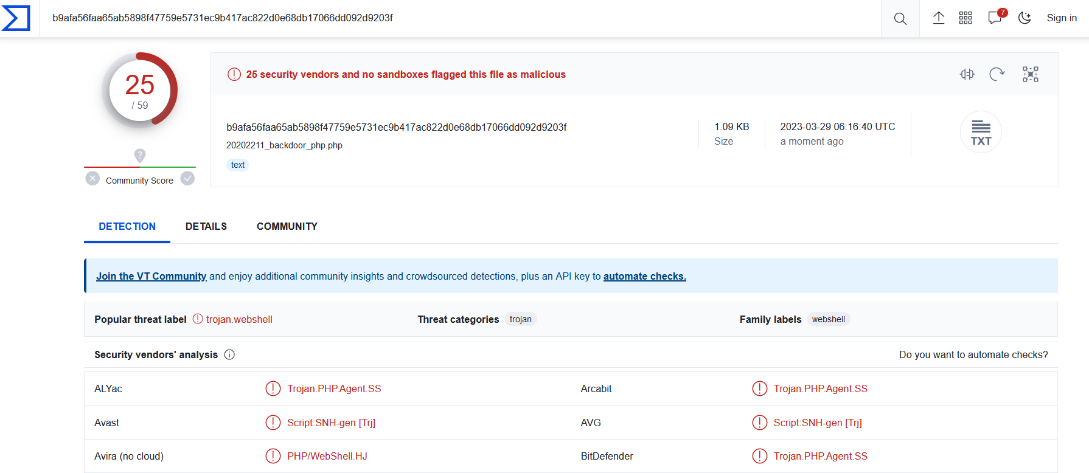This screenshot has height=473, width=1089.
Task: Click the Arcabit vendor name
Action: coord(596,389)
